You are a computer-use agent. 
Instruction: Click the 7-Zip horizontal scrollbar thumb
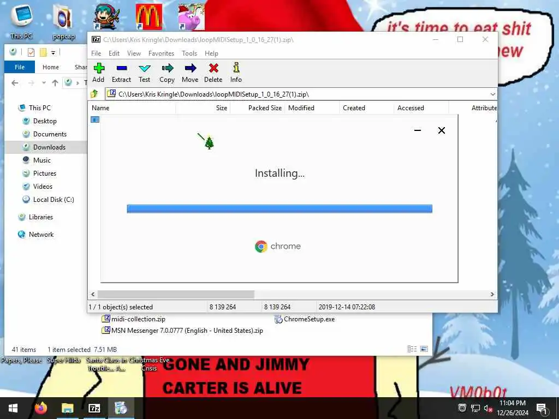tap(176, 294)
